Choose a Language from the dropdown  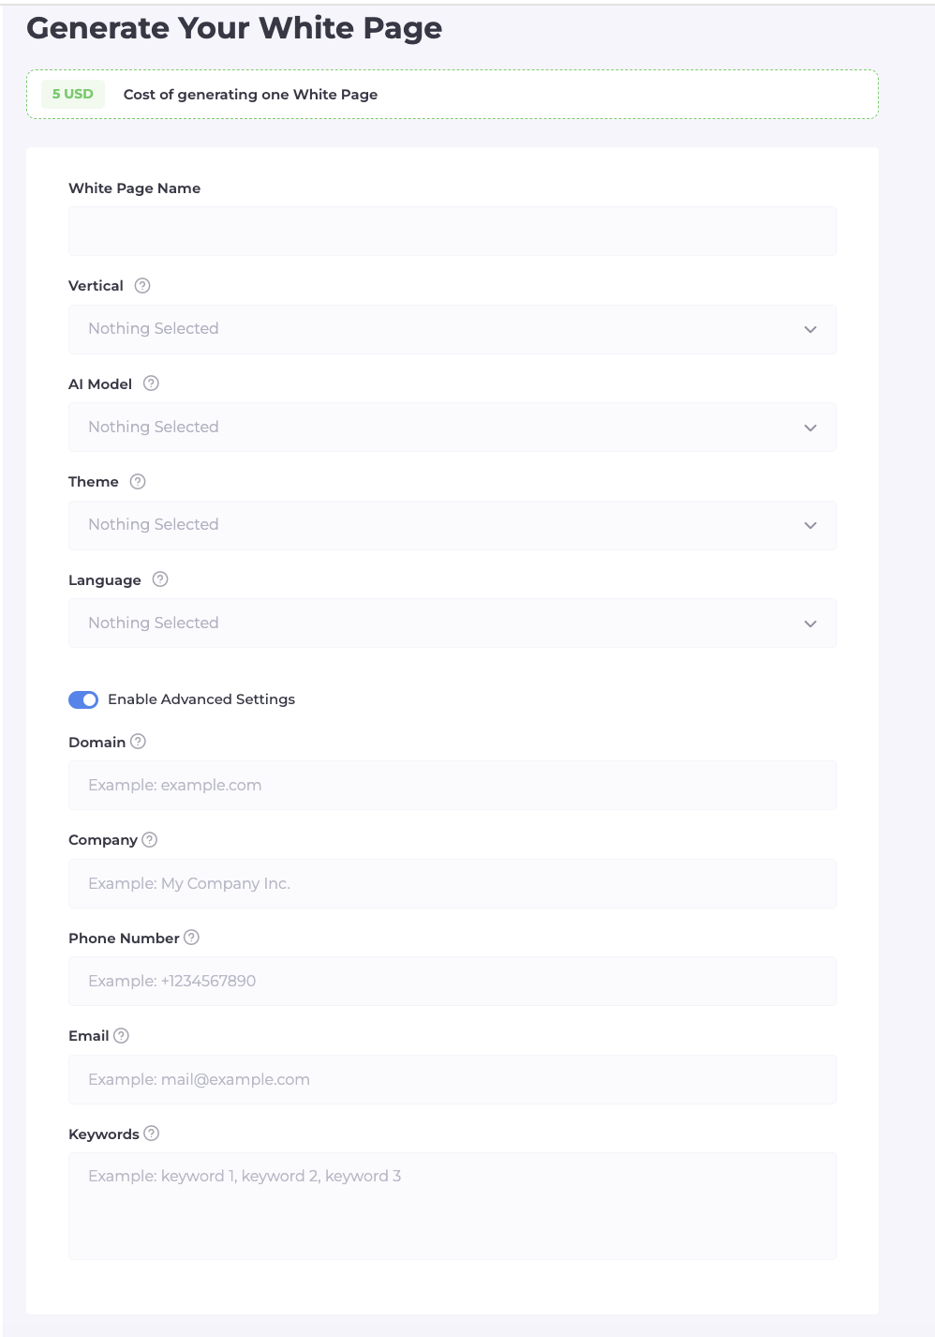point(452,623)
